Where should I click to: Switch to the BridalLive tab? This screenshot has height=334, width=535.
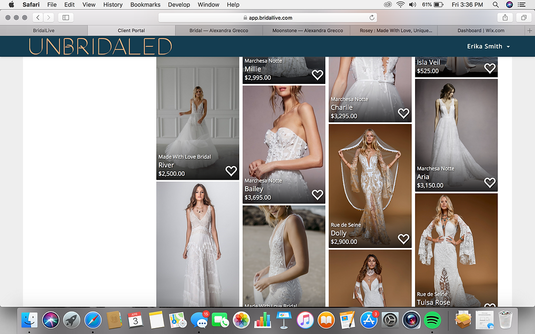[44, 30]
